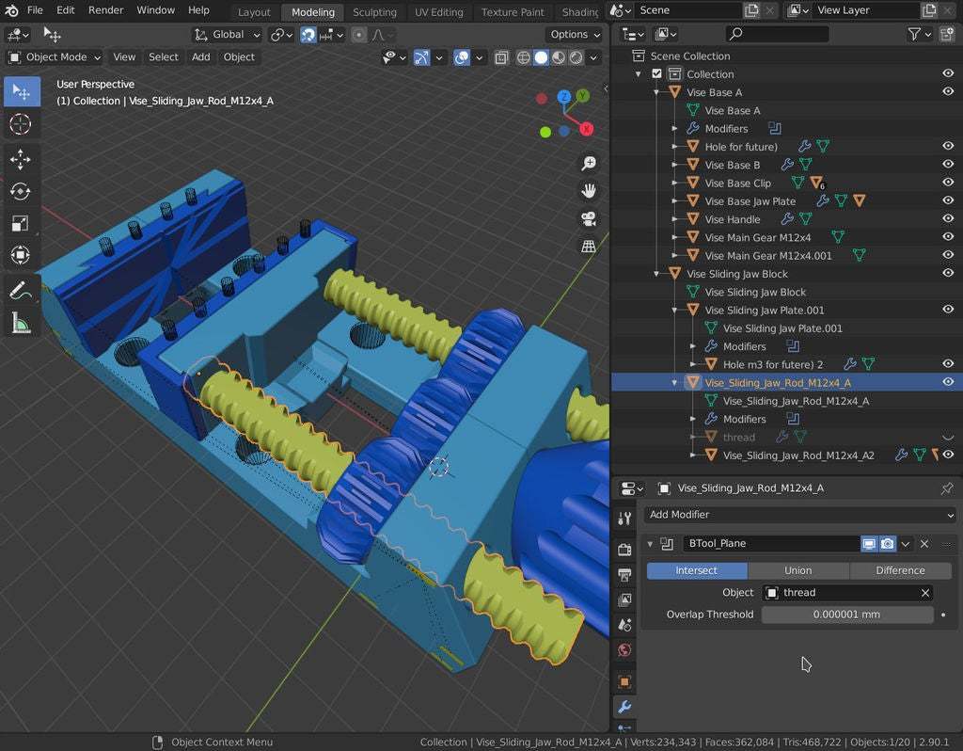Set boolean operation to Difference

point(900,570)
